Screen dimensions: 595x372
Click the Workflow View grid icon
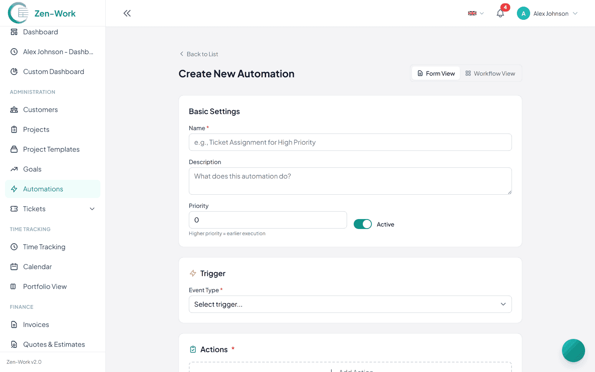[x=468, y=74]
